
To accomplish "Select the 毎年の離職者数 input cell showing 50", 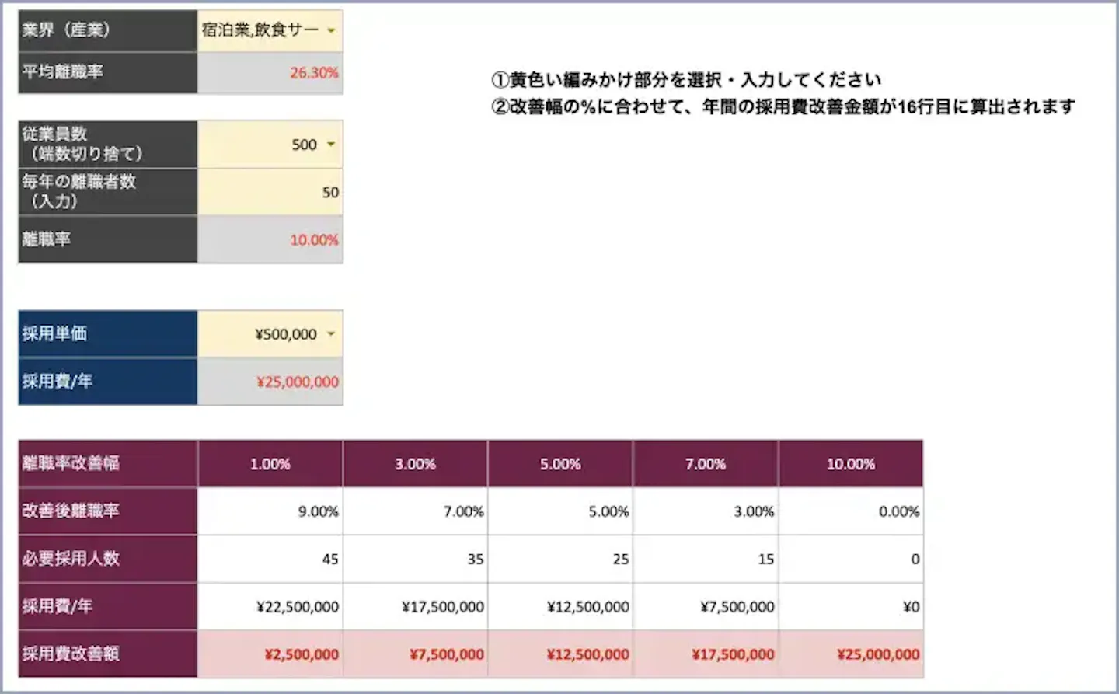I will 270,192.
